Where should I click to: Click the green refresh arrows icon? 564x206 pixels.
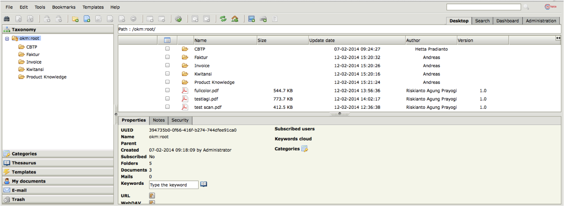(x=223, y=19)
